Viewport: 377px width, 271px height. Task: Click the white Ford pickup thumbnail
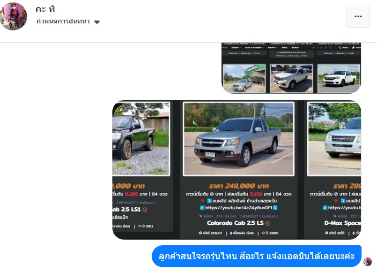pos(339,78)
